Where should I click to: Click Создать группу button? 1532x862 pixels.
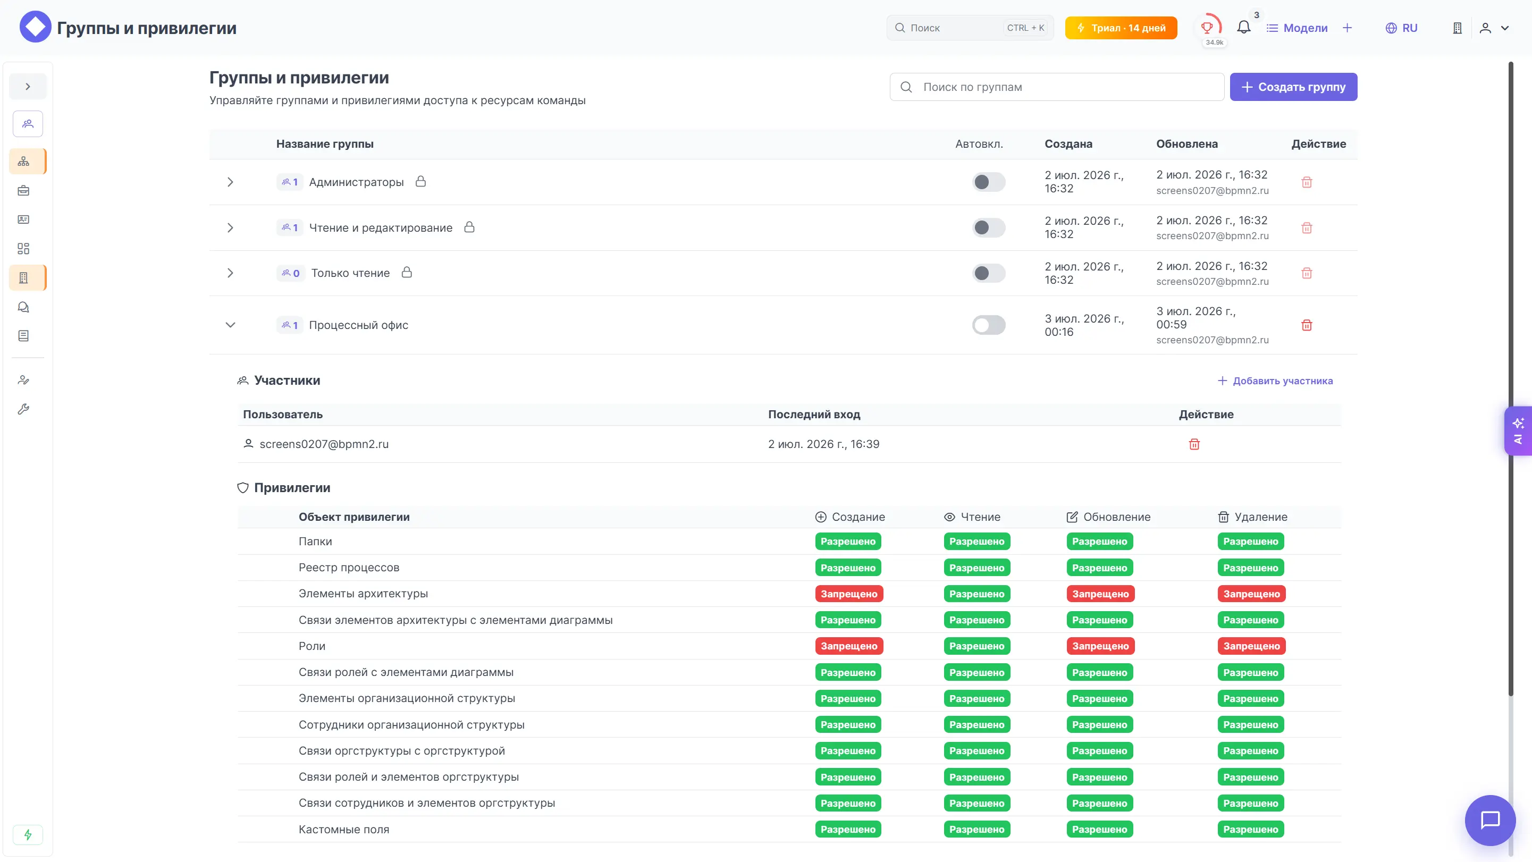[1293, 87]
